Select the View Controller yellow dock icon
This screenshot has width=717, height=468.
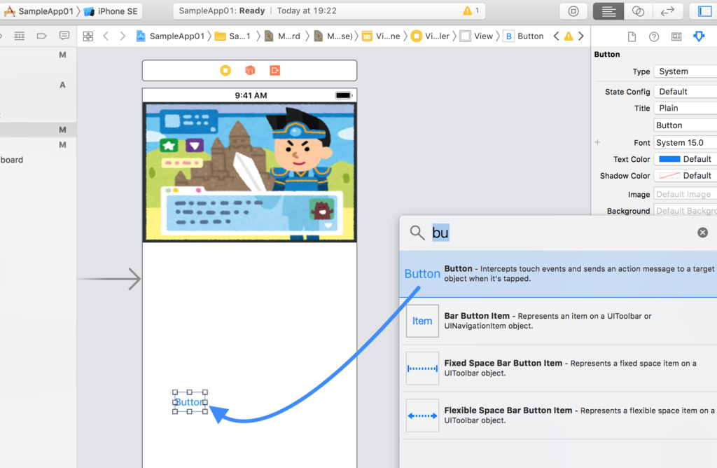click(x=225, y=71)
